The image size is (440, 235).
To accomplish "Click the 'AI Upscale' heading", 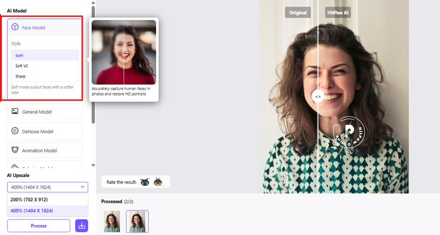I will click(x=18, y=175).
